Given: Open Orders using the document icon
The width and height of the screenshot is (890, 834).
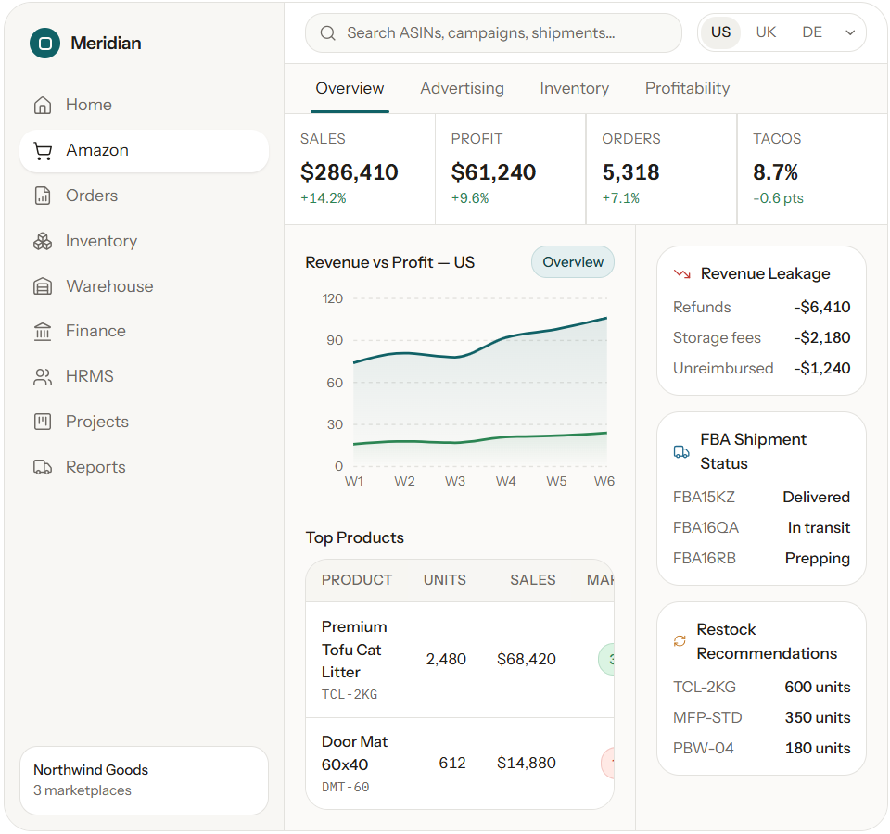Looking at the screenshot, I should pyautogui.click(x=43, y=196).
